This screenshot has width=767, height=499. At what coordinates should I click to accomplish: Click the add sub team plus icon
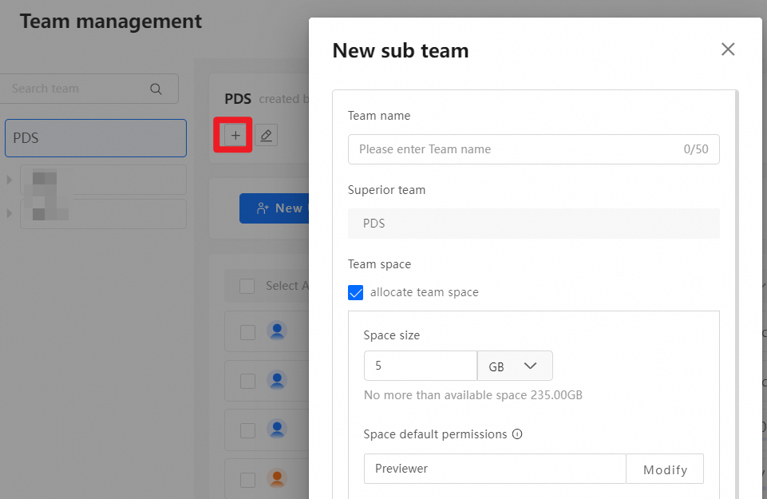pyautogui.click(x=235, y=136)
